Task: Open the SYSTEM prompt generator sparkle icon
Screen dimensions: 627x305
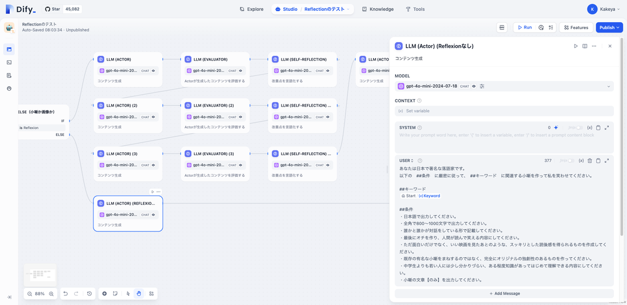Action: point(556,128)
